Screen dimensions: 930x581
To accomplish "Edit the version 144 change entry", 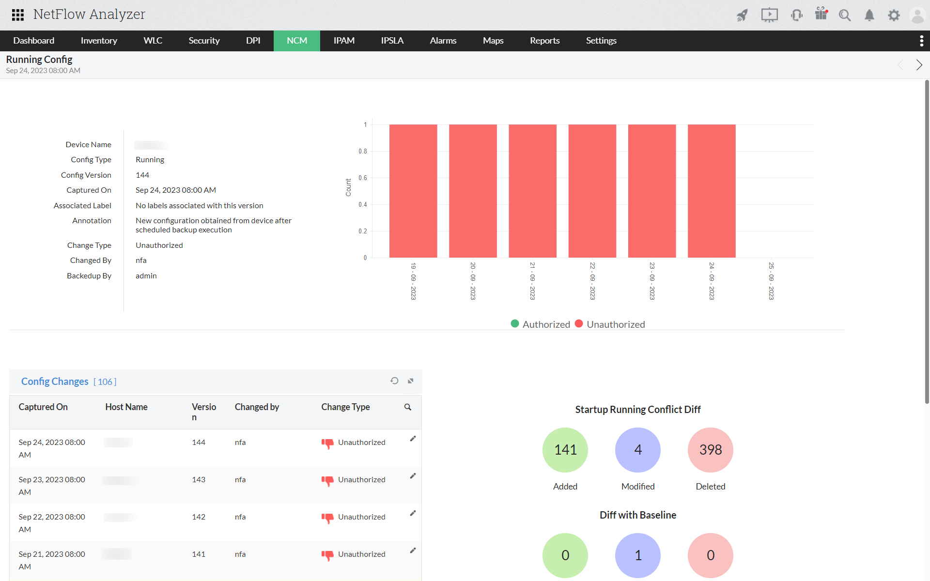I will pos(413,439).
